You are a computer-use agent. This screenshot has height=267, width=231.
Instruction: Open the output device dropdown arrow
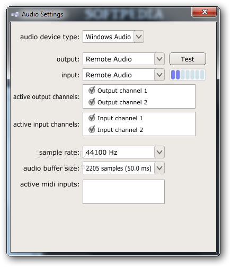point(159,59)
